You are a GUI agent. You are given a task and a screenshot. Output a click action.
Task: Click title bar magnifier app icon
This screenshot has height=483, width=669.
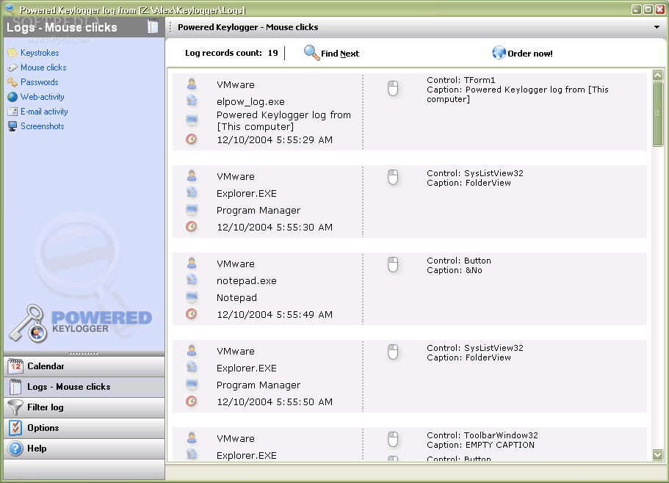pyautogui.click(x=10, y=9)
